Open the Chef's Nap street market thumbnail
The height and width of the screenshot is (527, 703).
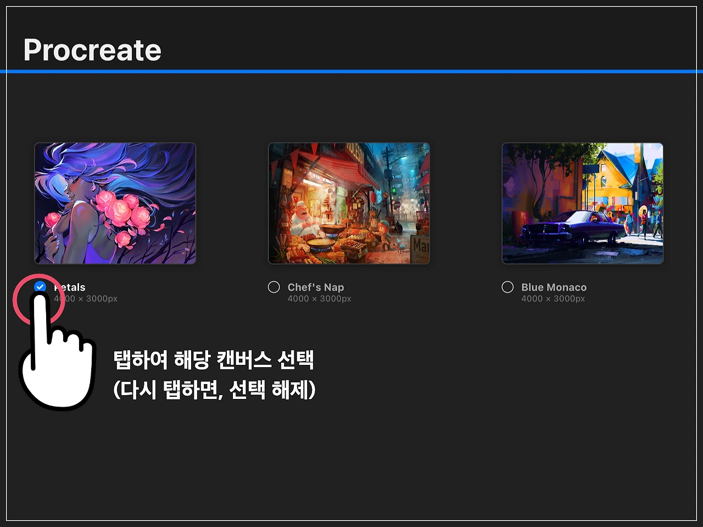pos(349,203)
